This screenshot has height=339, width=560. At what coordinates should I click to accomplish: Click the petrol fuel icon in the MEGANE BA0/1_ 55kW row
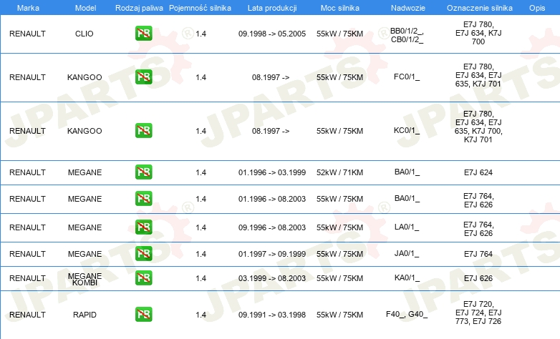click(143, 198)
